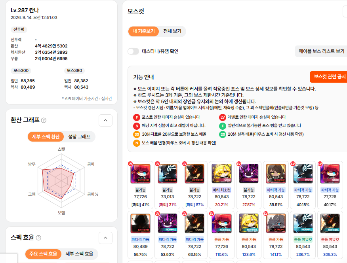Toggle 데스티니/유챔 확인 switch
Image resolution: width=347 pixels, height=263 pixels.
tap(133, 51)
